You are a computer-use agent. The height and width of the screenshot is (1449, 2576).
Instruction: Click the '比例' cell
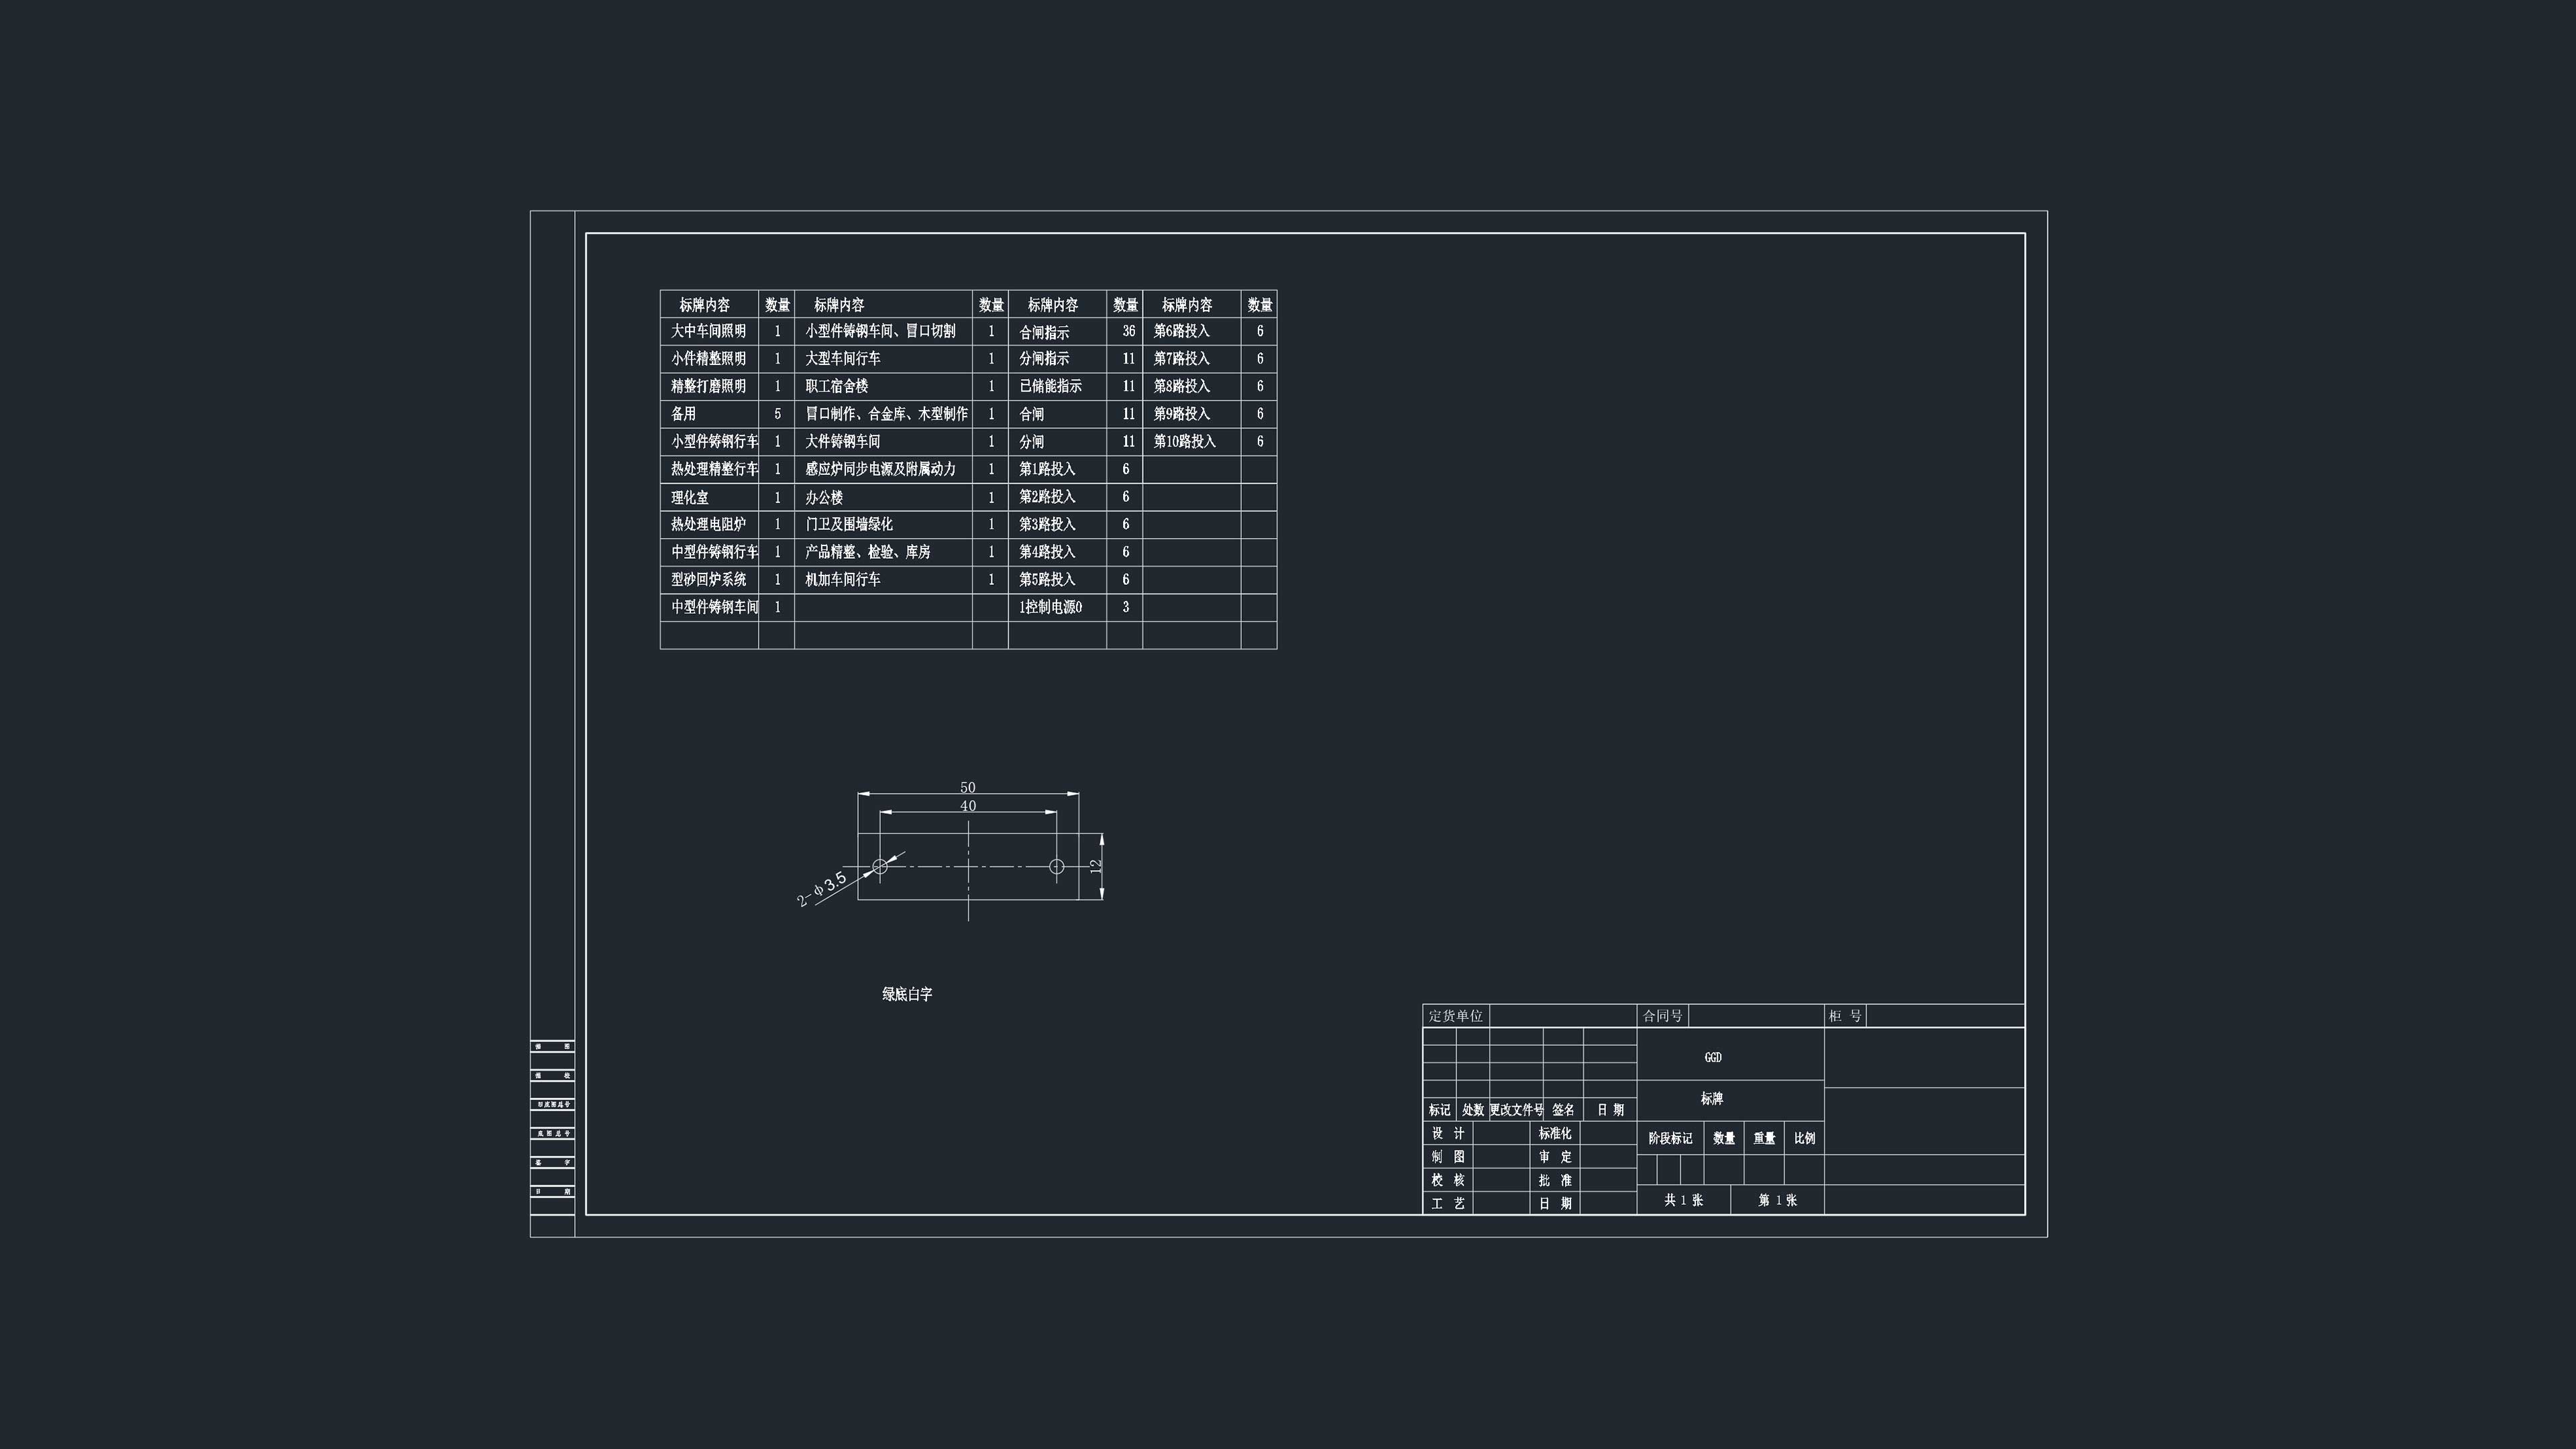(1804, 1139)
